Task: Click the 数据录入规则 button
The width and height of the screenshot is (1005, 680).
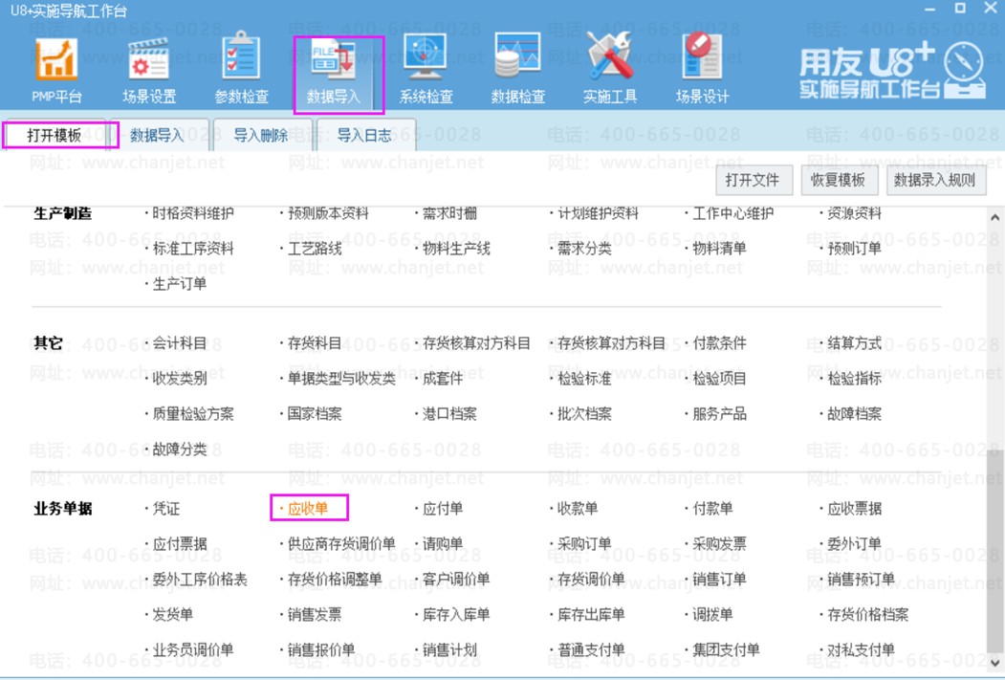Action: coord(935,180)
